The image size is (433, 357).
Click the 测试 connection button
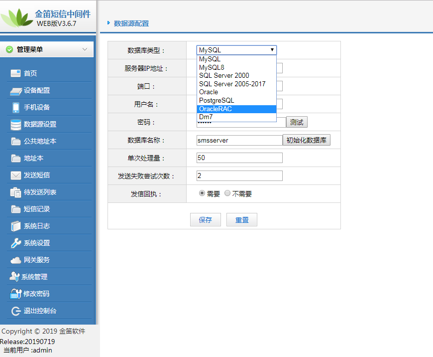(x=297, y=122)
